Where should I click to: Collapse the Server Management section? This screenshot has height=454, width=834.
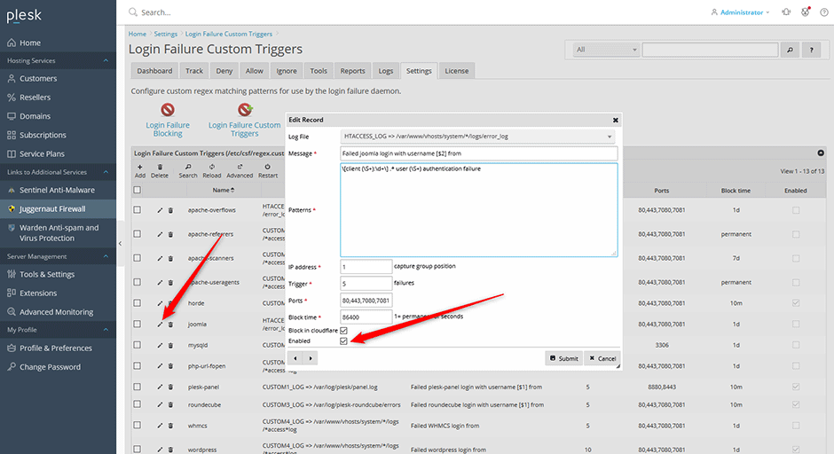[x=106, y=256]
